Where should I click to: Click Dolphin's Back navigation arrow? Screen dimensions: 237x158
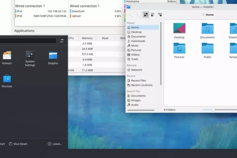coord(131,15)
